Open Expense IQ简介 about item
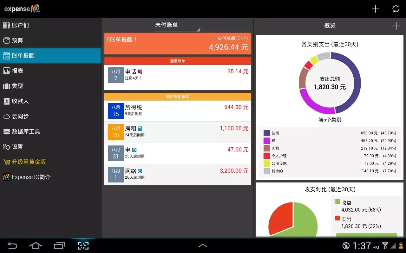Screen dimensions: 406x253 pos(50,177)
